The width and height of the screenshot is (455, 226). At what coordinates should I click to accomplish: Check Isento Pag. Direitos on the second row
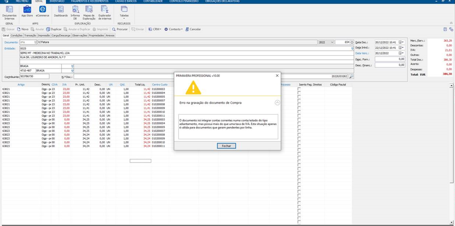pos(299,93)
